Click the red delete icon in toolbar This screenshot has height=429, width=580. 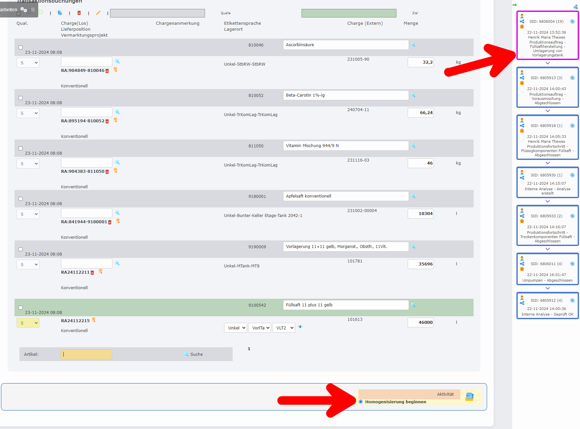coord(79,13)
